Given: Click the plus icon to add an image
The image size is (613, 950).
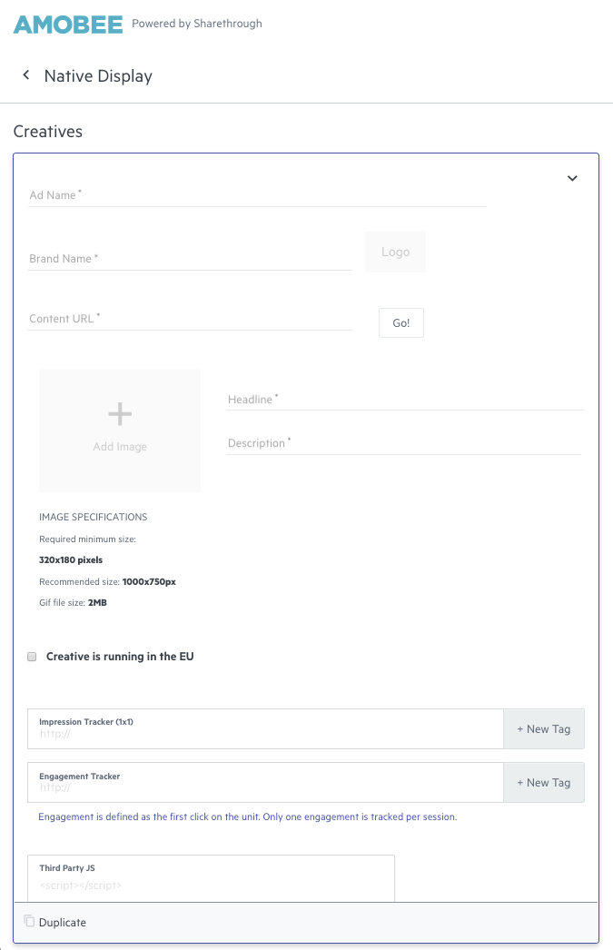Looking at the screenshot, I should coord(120,414).
